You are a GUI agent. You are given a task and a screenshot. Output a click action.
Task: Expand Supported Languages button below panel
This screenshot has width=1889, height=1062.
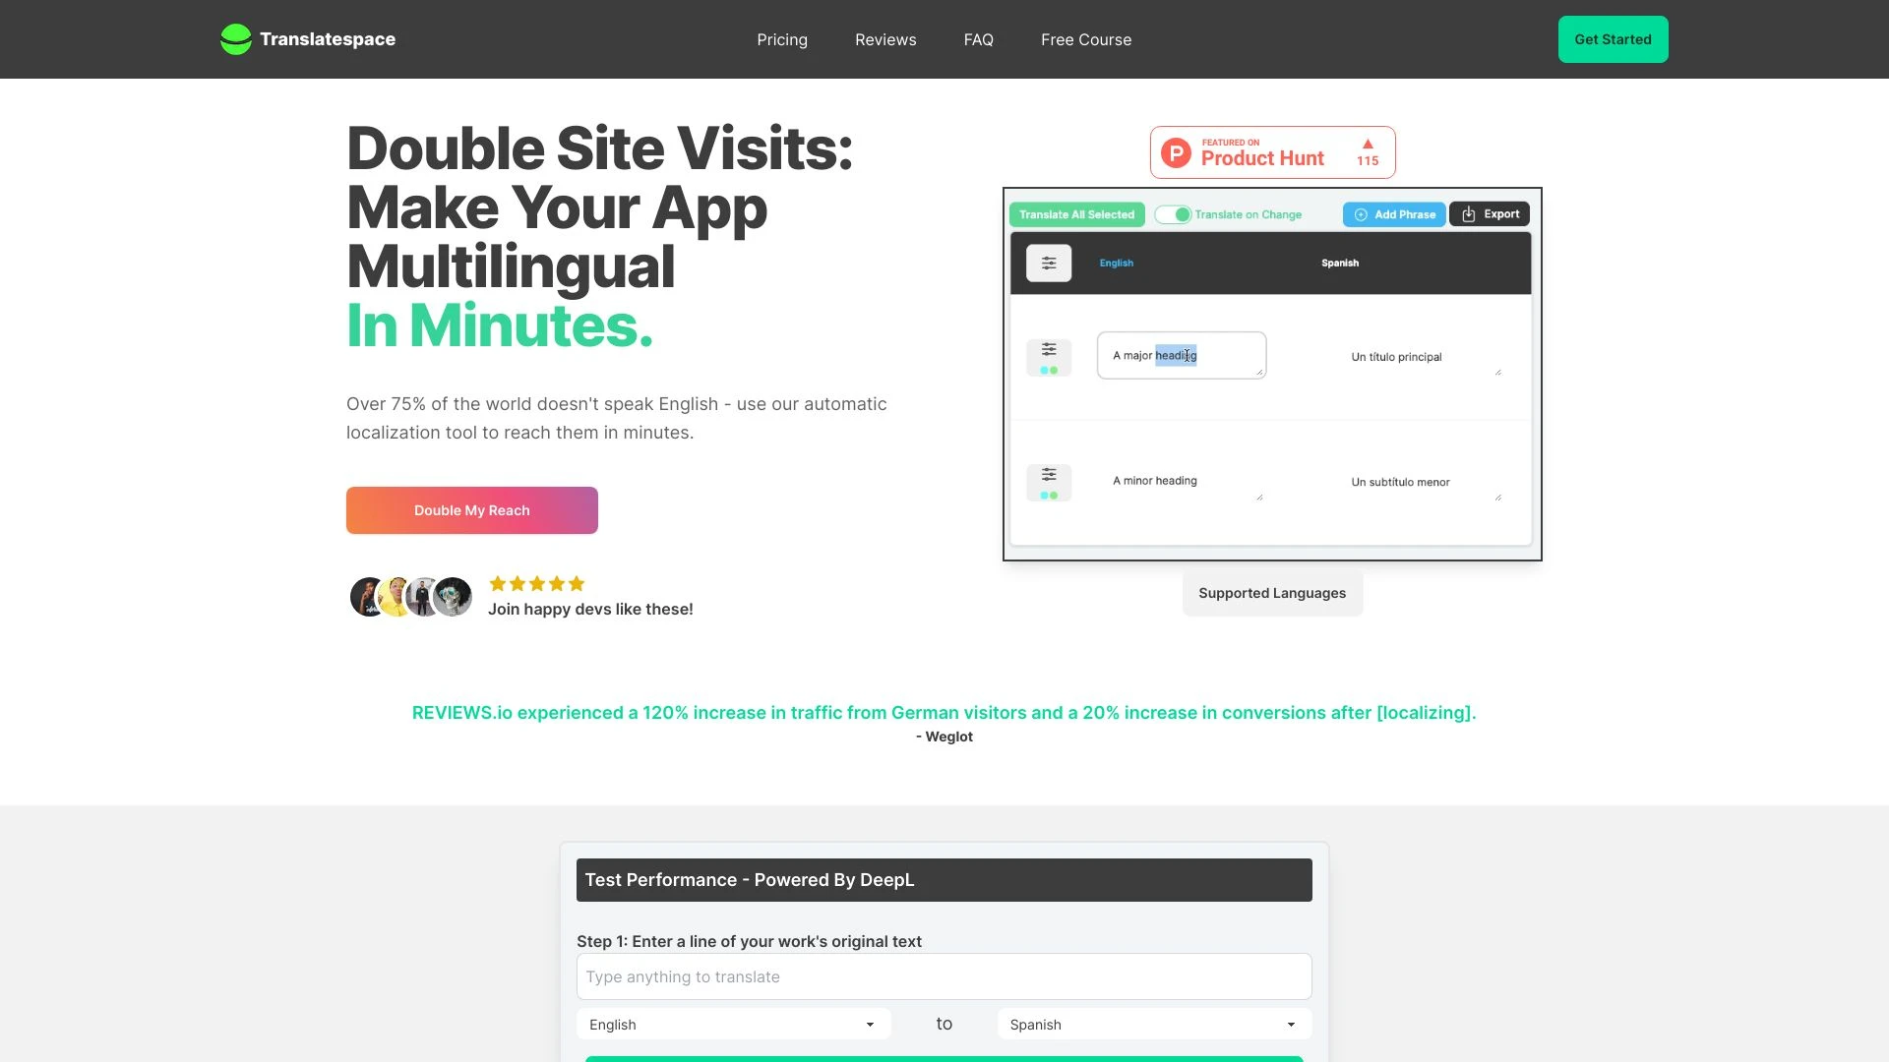(x=1271, y=593)
